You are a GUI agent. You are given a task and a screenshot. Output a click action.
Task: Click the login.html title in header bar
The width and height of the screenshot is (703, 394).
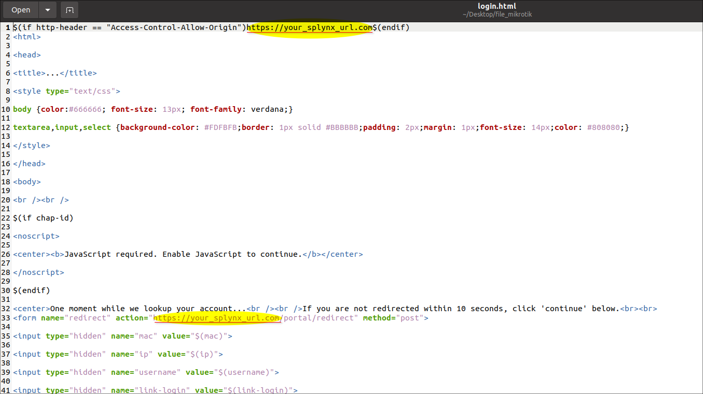pyautogui.click(x=497, y=6)
